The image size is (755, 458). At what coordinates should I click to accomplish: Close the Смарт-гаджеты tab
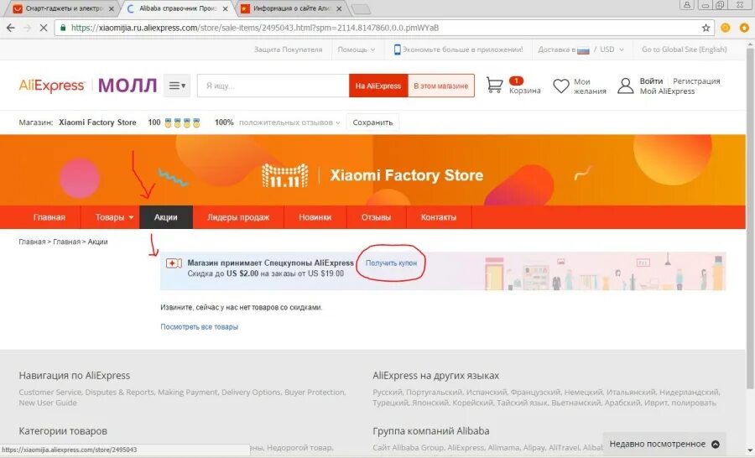click(112, 8)
